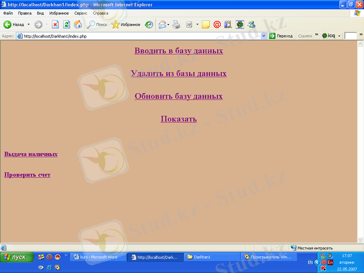Image resolution: width=364 pixels, height=273 pixels.
Task: Click the icq search input box
Action: point(350,36)
